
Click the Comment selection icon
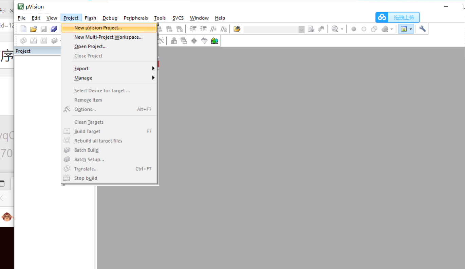point(213,29)
